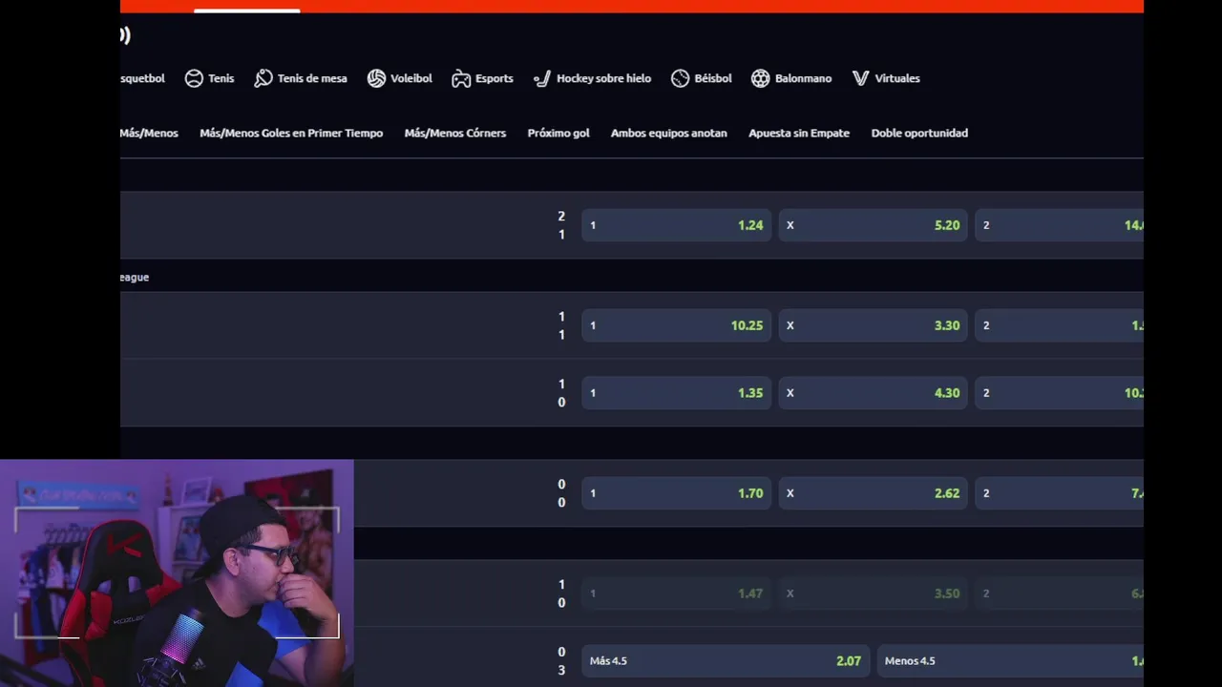The width and height of the screenshot is (1222, 687).
Task: Switch to Más/Menos Córners tab
Action: coord(455,133)
